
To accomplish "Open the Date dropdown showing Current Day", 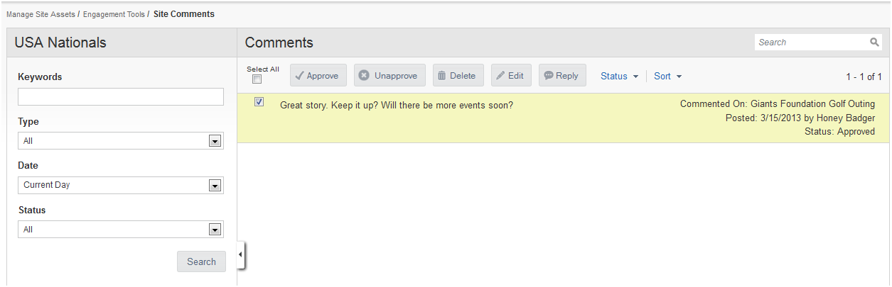I will point(121,185).
